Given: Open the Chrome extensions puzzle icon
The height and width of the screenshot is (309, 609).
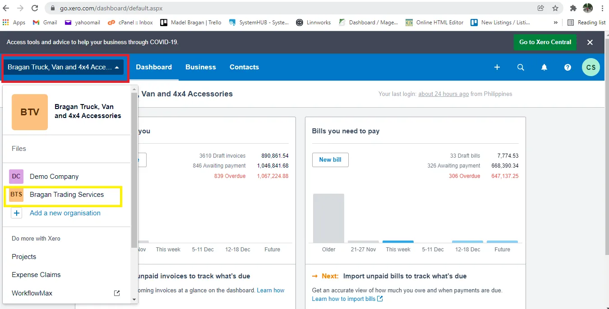Looking at the screenshot, I should 573,8.
